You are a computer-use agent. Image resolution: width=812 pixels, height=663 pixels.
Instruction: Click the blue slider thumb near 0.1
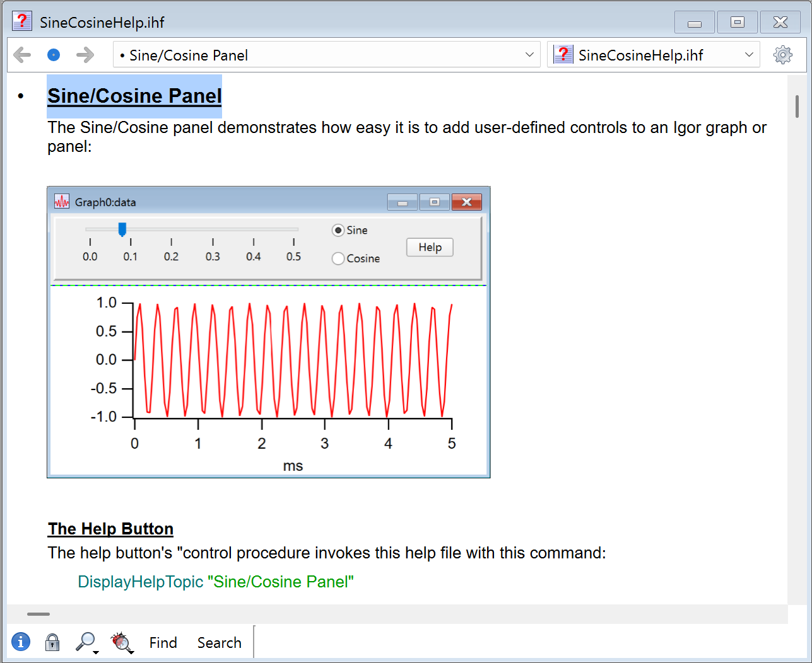point(122,229)
